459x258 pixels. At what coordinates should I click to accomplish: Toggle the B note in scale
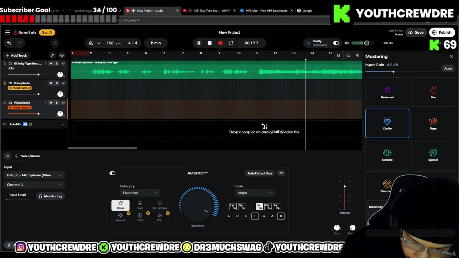(281, 216)
